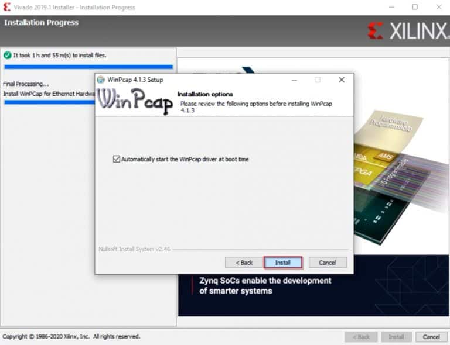Open the Vivado installer title bar icon menu
This screenshot has width=450, height=345.
(x=6, y=8)
